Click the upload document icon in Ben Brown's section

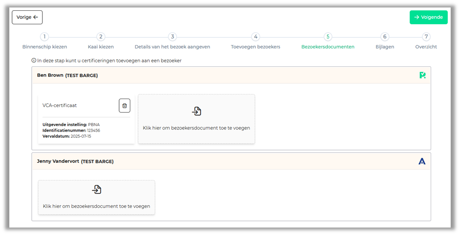tap(197, 111)
